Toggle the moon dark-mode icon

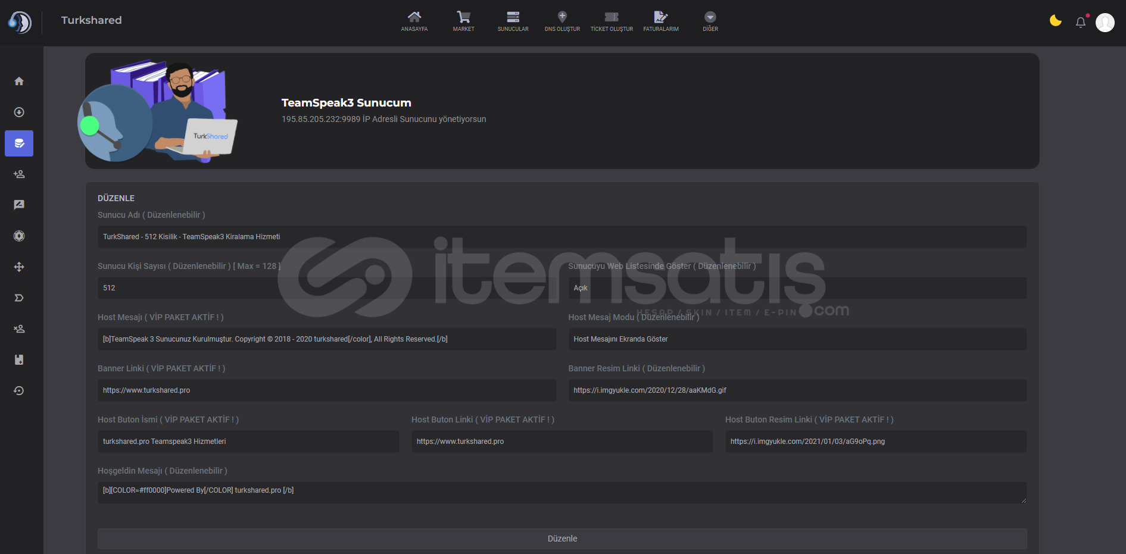tap(1056, 21)
